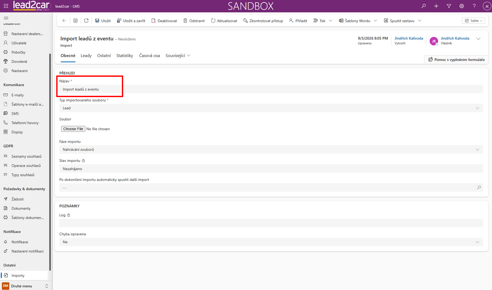Click the search magnifier in top bar
The image size is (492, 290).
point(423,6)
